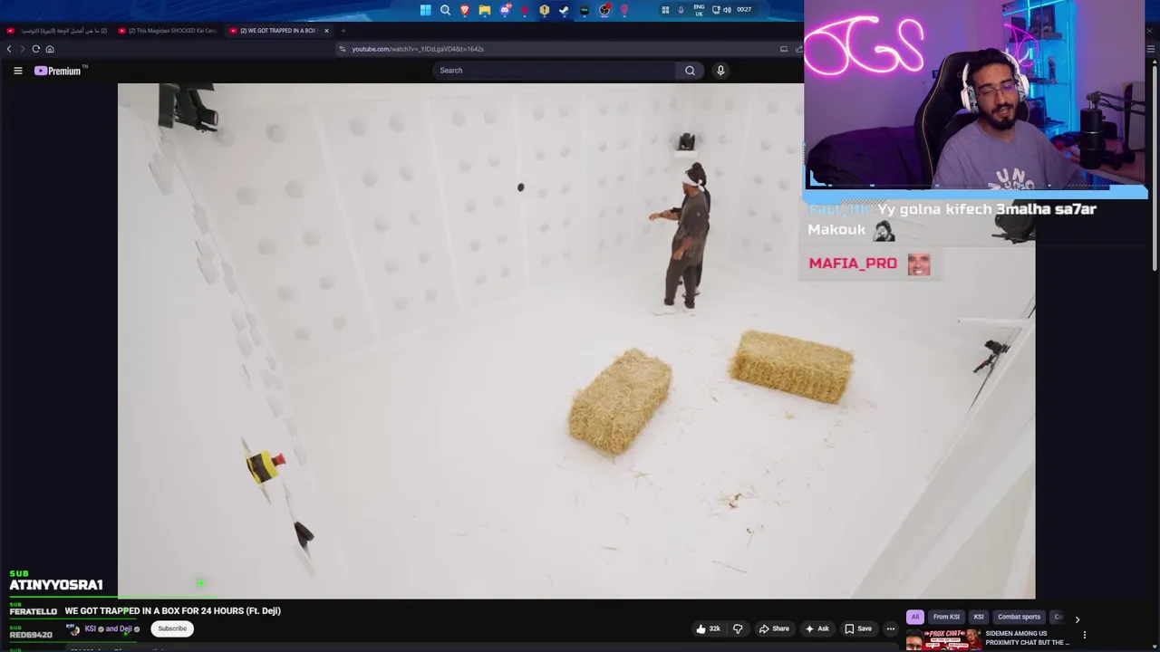The height and width of the screenshot is (652, 1160).
Task: Open options menu for Sidemen video
Action: pyautogui.click(x=1085, y=635)
